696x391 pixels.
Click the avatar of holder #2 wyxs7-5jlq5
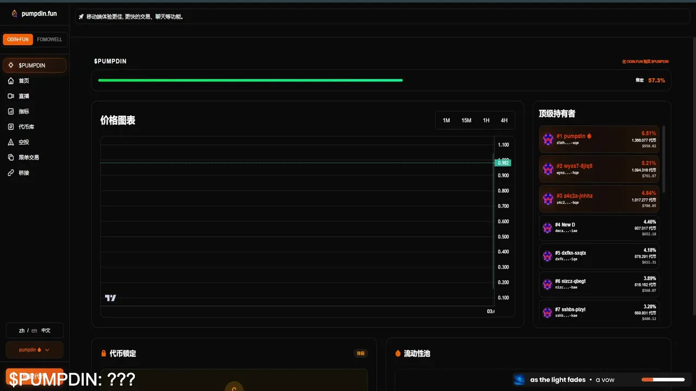click(x=548, y=169)
